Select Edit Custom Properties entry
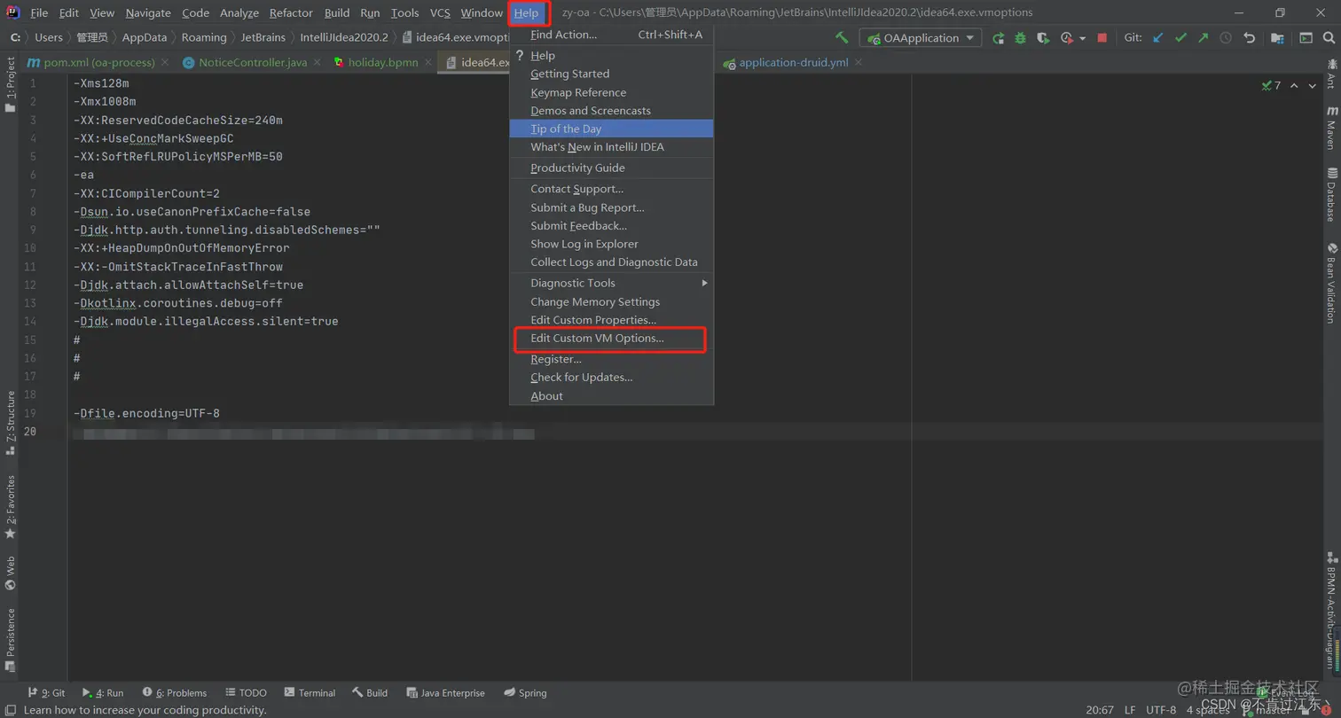The width and height of the screenshot is (1341, 718). point(611,320)
